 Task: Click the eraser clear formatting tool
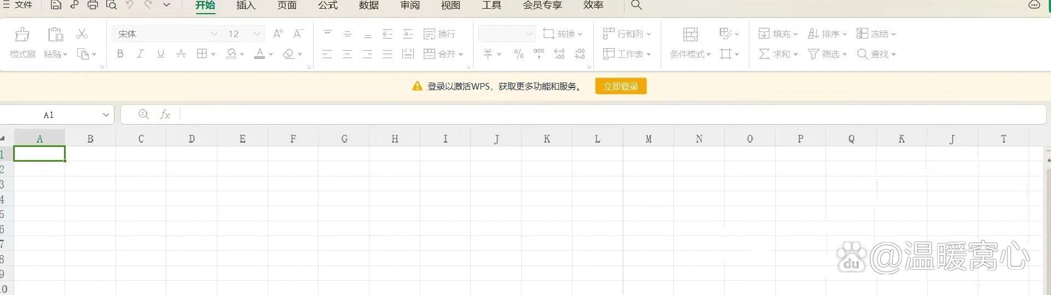click(288, 54)
